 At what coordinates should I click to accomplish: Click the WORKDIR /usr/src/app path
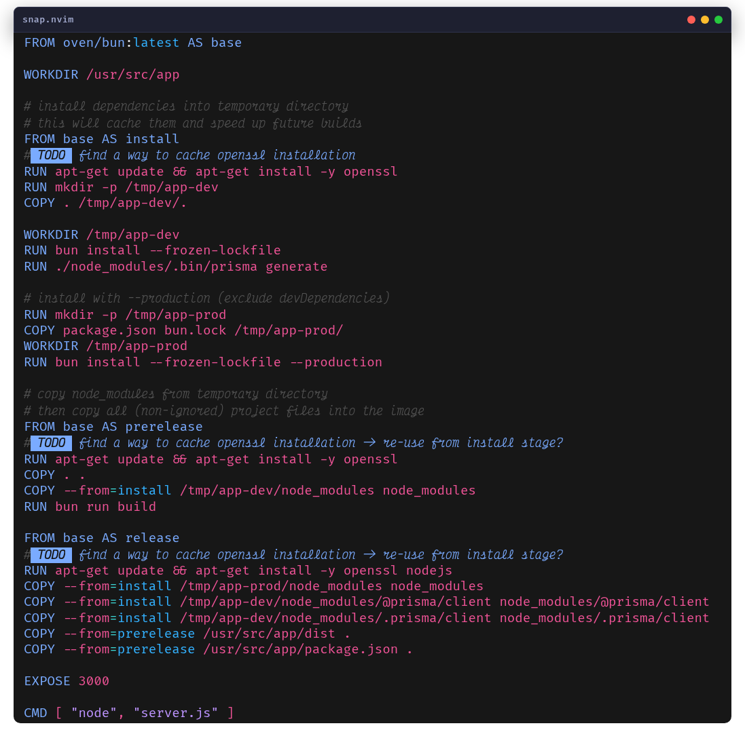tap(132, 75)
